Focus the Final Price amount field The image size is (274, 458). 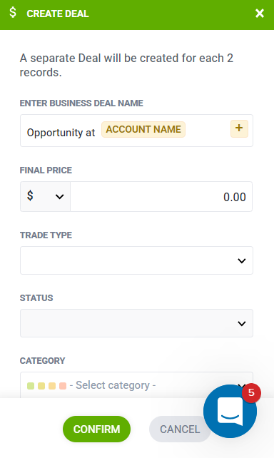[x=161, y=196]
